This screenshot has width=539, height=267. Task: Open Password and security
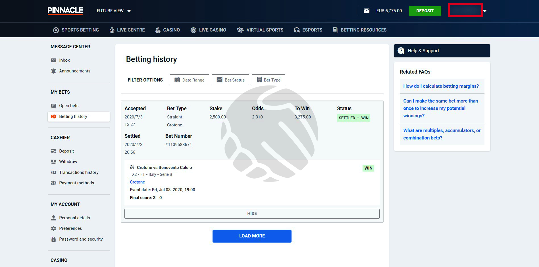pyautogui.click(x=81, y=239)
